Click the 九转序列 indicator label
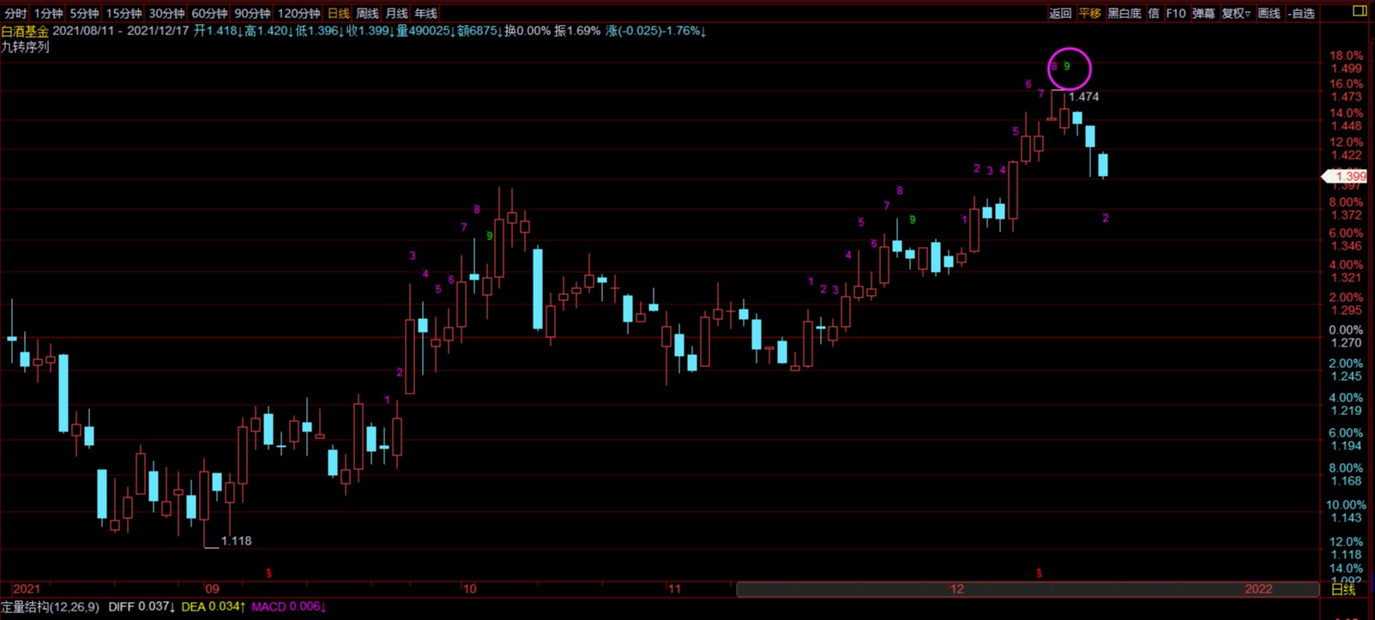The height and width of the screenshot is (620, 1375). (25, 47)
